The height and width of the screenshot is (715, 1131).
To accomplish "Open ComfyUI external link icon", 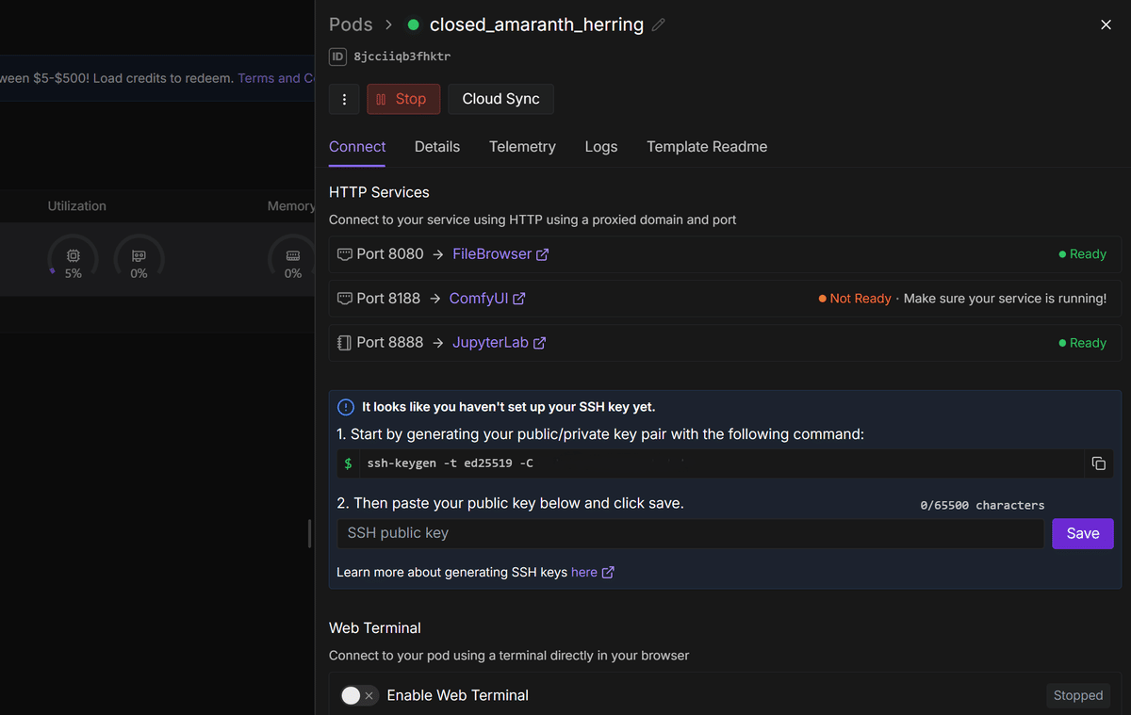I will tap(519, 299).
